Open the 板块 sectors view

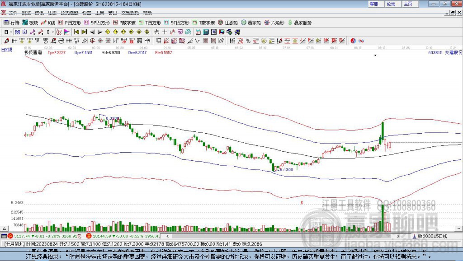pos(30,23)
